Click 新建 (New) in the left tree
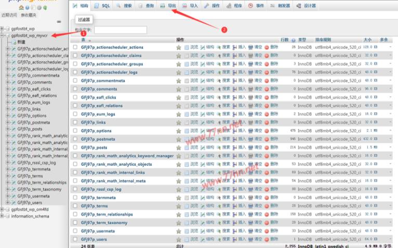The width and height of the screenshot is (398, 248). click(x=21, y=42)
